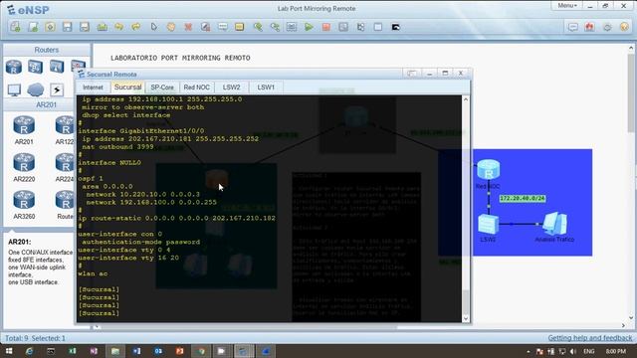Screen dimensions: 637x358
Task: Click the Text note toolbar icon
Action: tap(223, 27)
